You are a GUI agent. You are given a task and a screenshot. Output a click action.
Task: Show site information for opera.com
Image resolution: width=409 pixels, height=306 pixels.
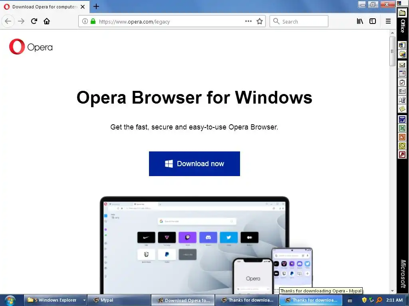click(85, 21)
